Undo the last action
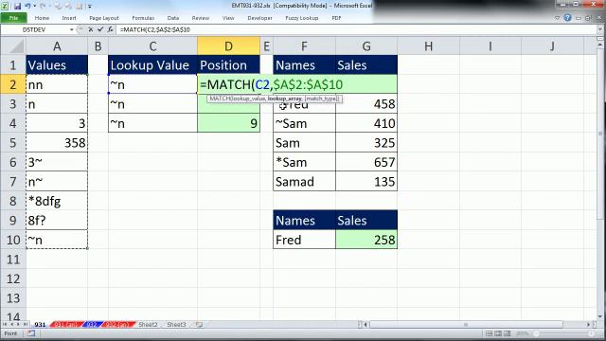Screen dimensions: 606x341 point(27,7)
